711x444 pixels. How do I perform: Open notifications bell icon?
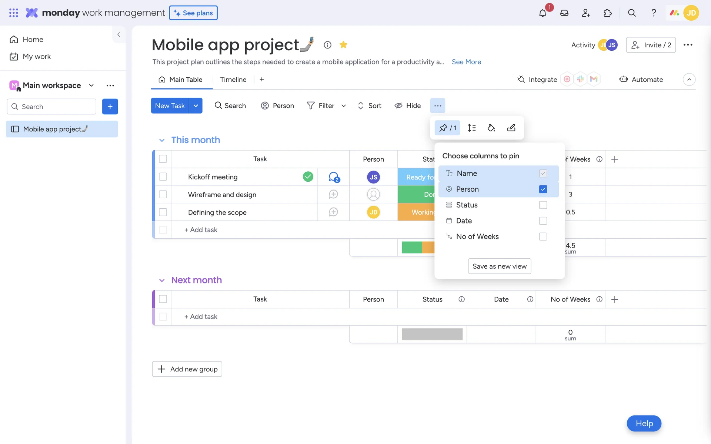coord(543,13)
